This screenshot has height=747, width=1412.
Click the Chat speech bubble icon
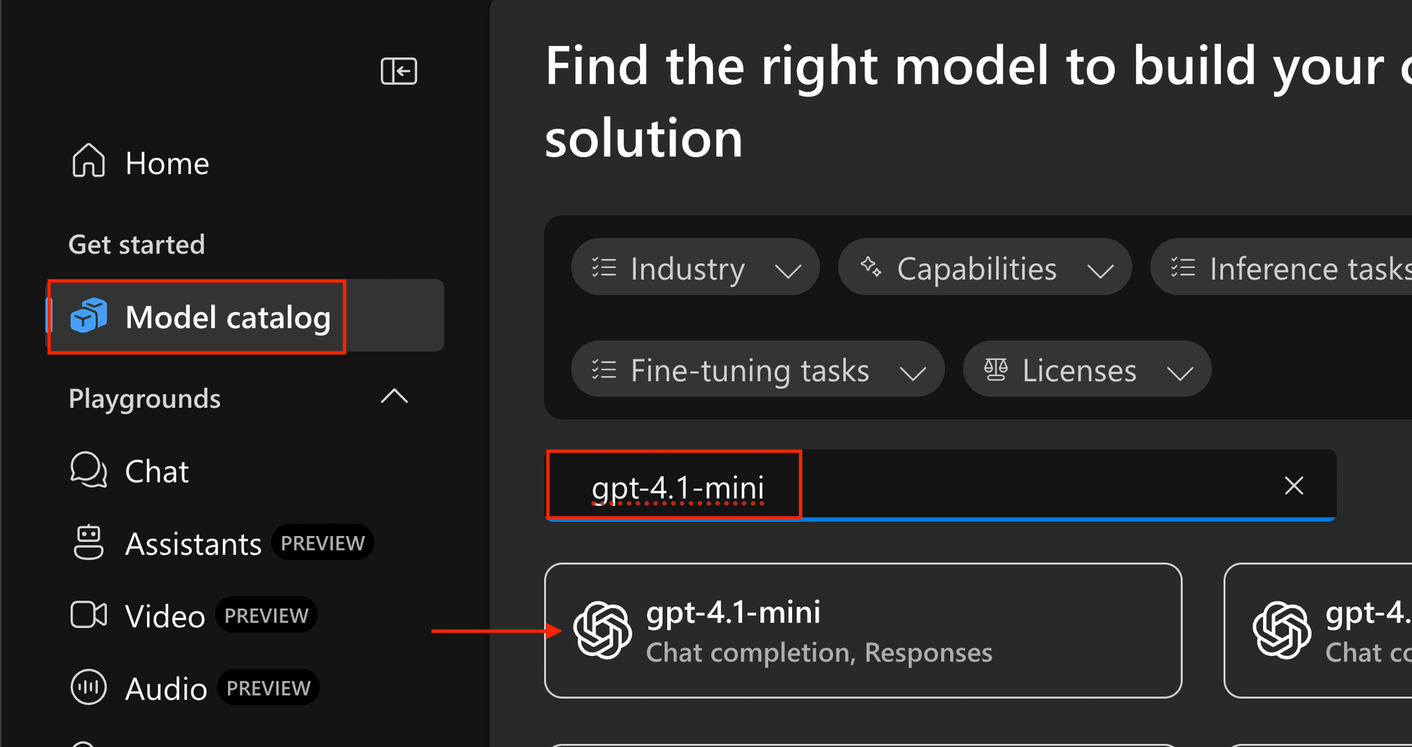click(x=88, y=471)
